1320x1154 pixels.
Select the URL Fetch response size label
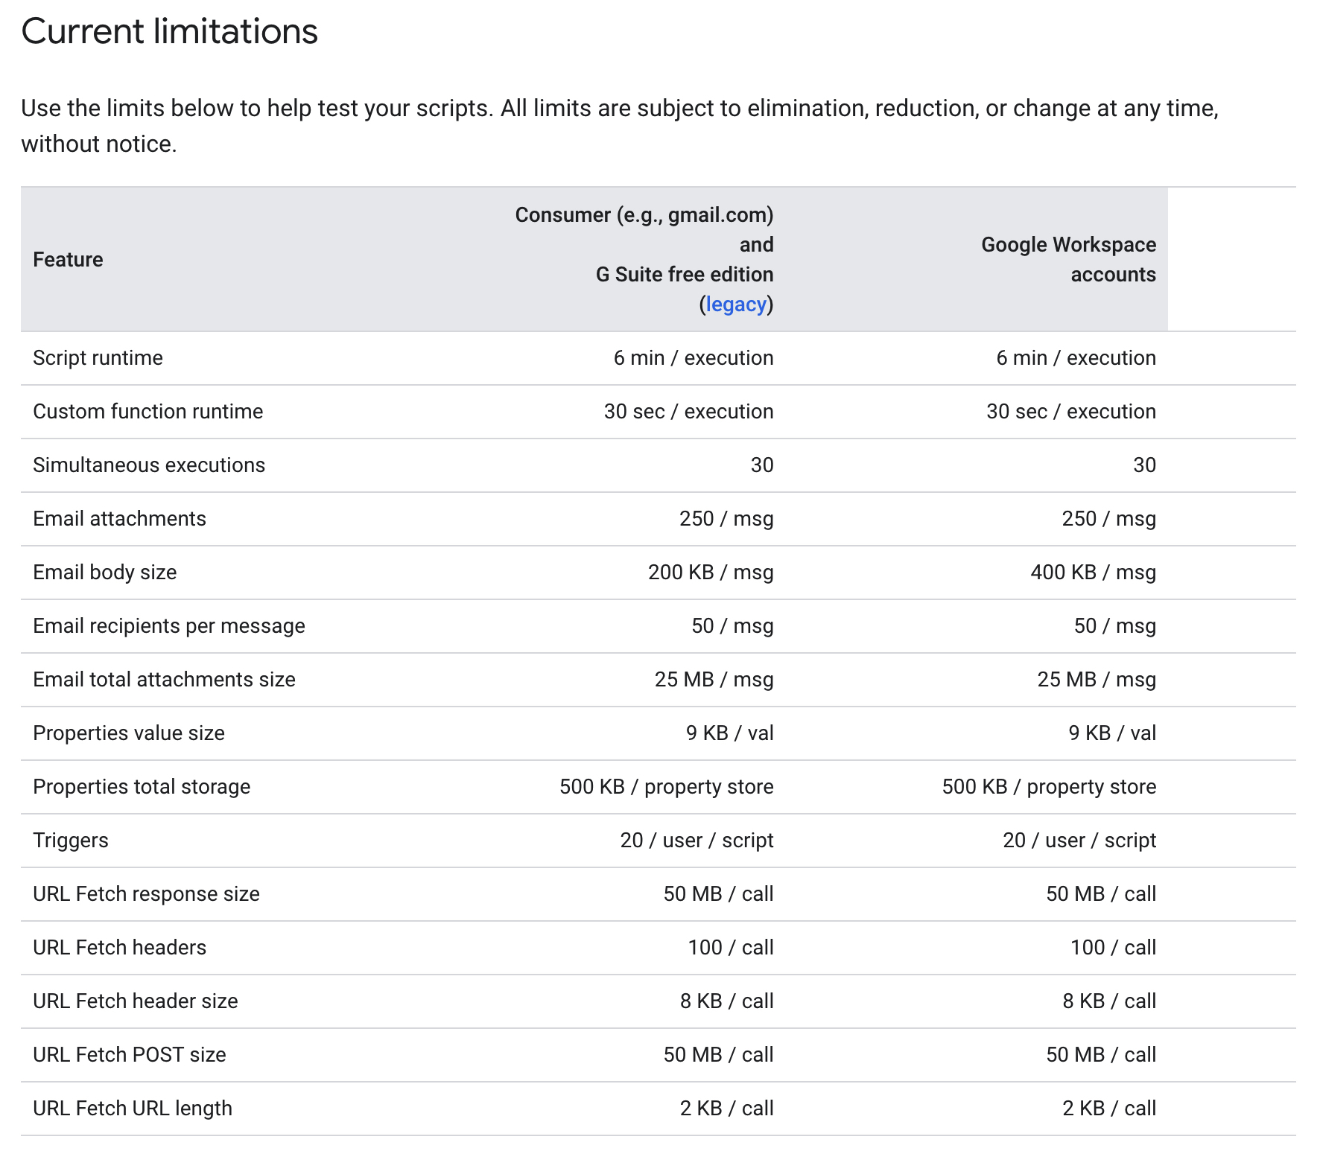(x=146, y=894)
